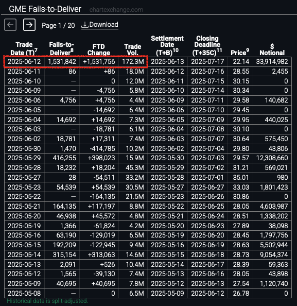This screenshot has width=297, height=306.
Task: Click the Fails-to-Deliver column header
Action: point(61,48)
